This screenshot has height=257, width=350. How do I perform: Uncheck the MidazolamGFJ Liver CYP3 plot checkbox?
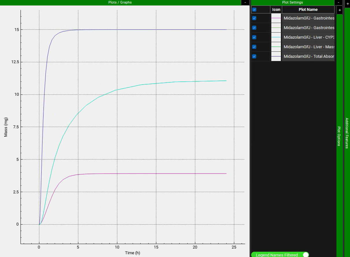(254, 37)
